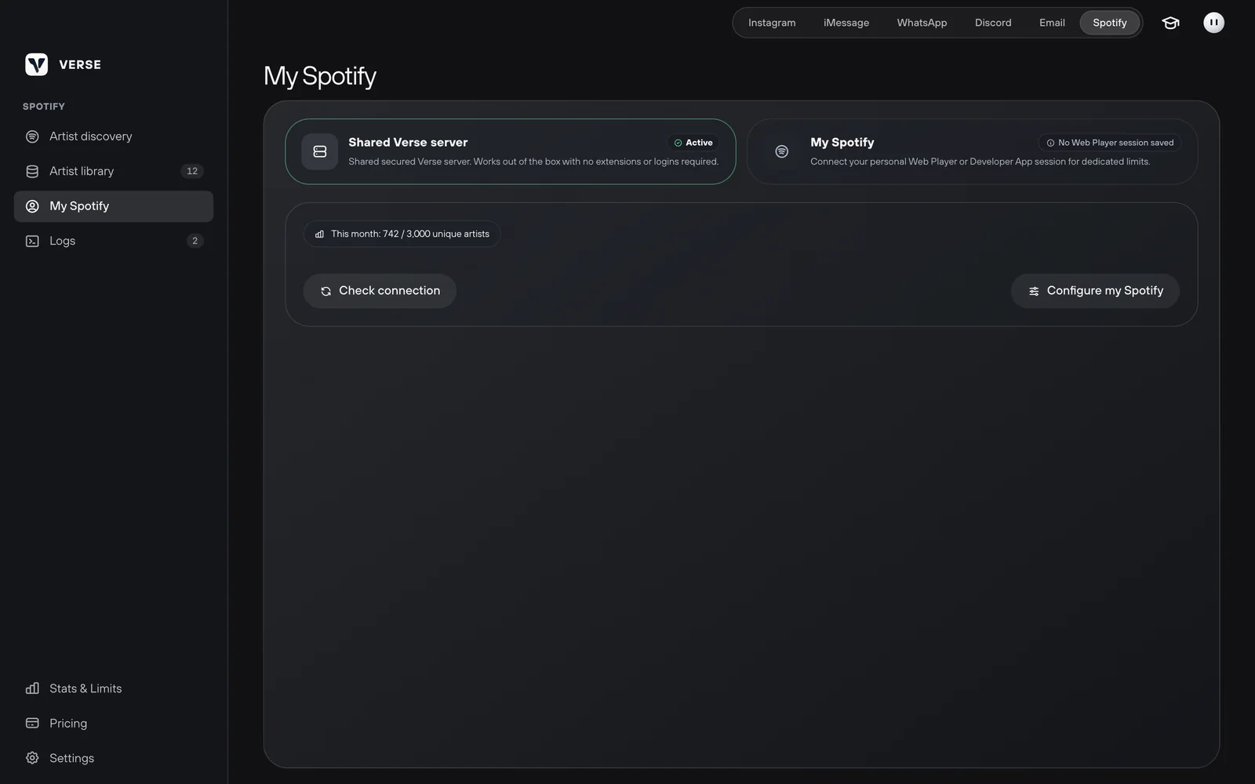
Task: Open Artist library in the sidebar
Action: [x=114, y=171]
